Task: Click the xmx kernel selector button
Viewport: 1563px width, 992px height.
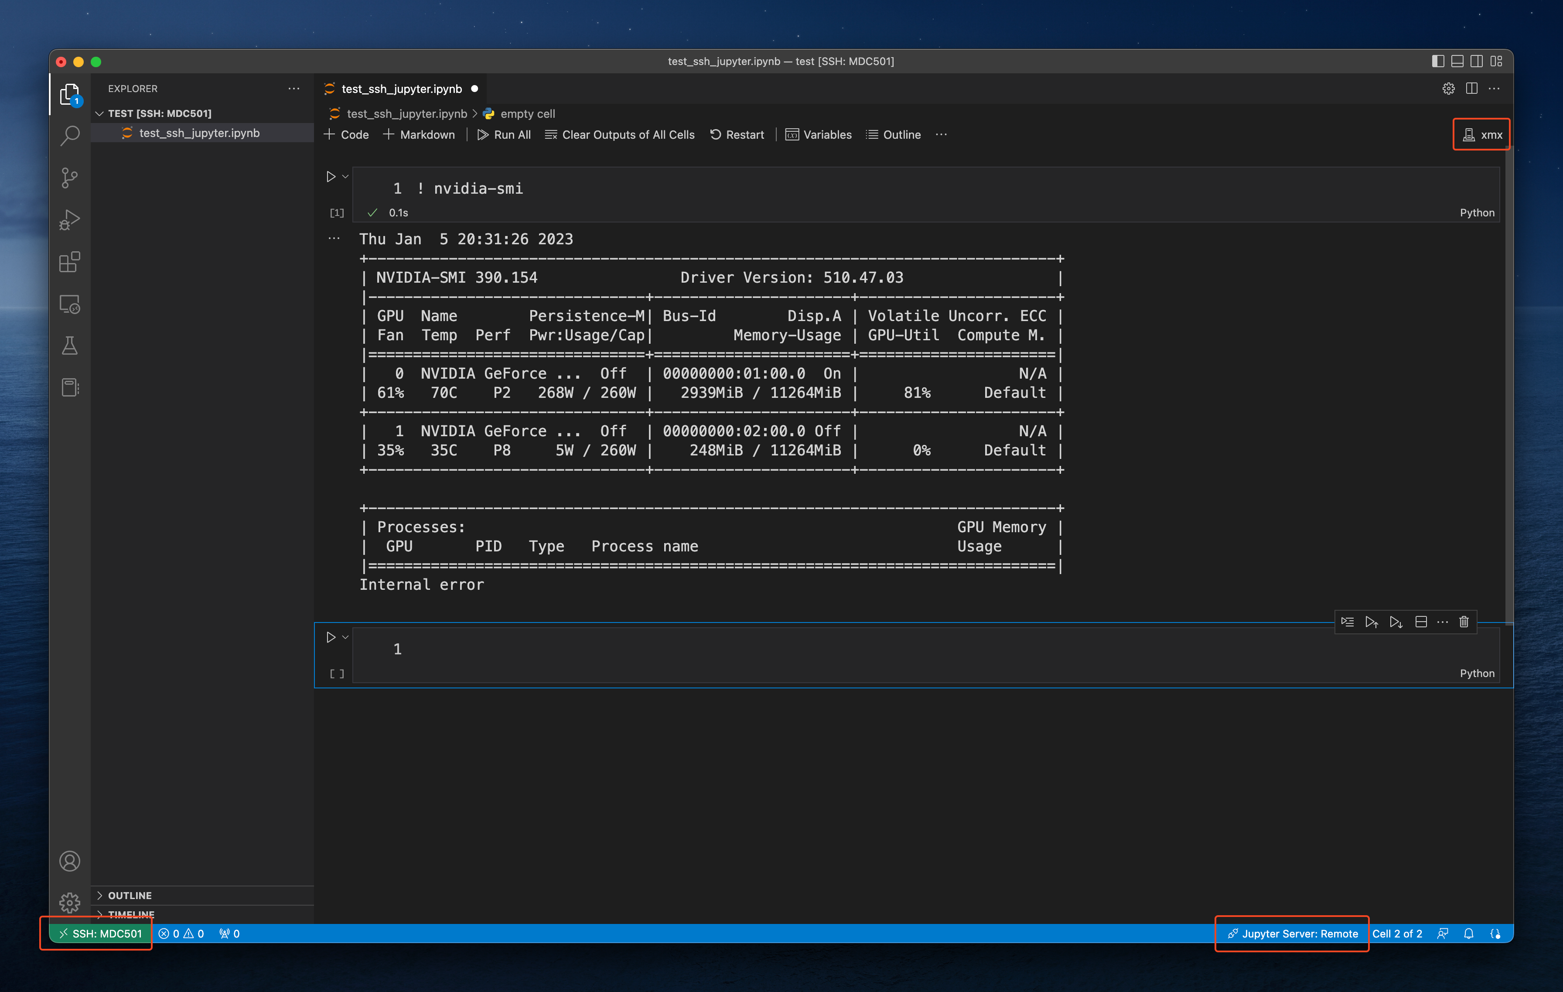Action: pyautogui.click(x=1481, y=134)
